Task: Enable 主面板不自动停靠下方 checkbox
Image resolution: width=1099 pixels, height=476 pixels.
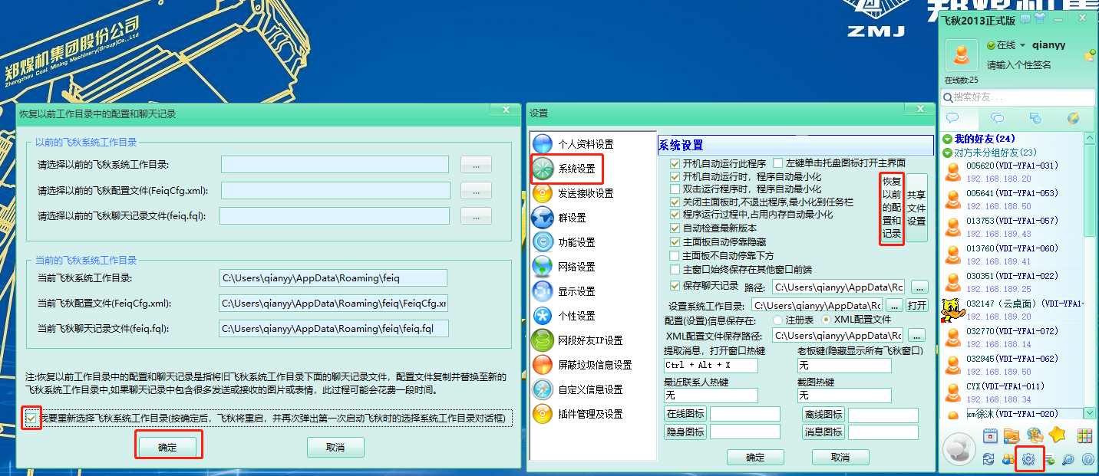Action: click(675, 255)
